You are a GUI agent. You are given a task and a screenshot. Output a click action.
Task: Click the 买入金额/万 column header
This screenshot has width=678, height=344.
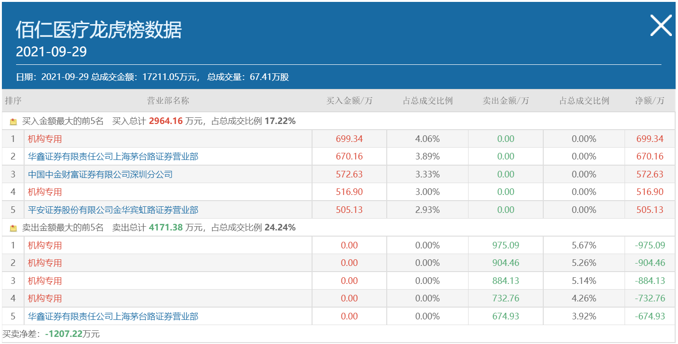click(349, 101)
